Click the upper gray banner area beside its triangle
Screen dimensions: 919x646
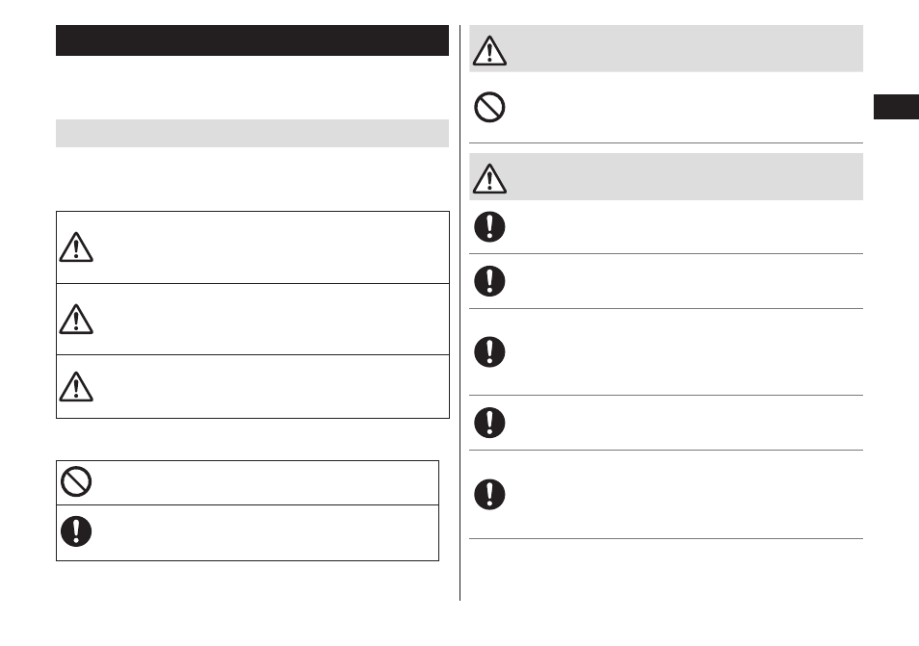point(685,48)
